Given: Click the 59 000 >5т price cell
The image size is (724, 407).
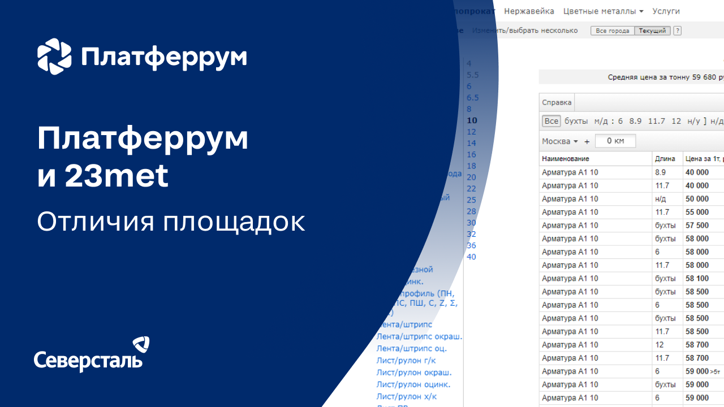Looking at the screenshot, I should tap(703, 371).
